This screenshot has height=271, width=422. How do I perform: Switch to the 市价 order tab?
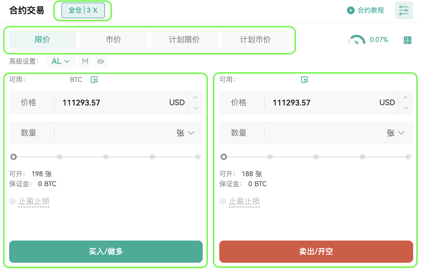(x=113, y=40)
